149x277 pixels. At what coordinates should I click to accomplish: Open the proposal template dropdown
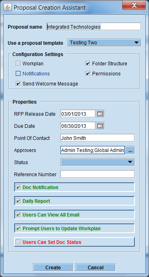[104, 43]
